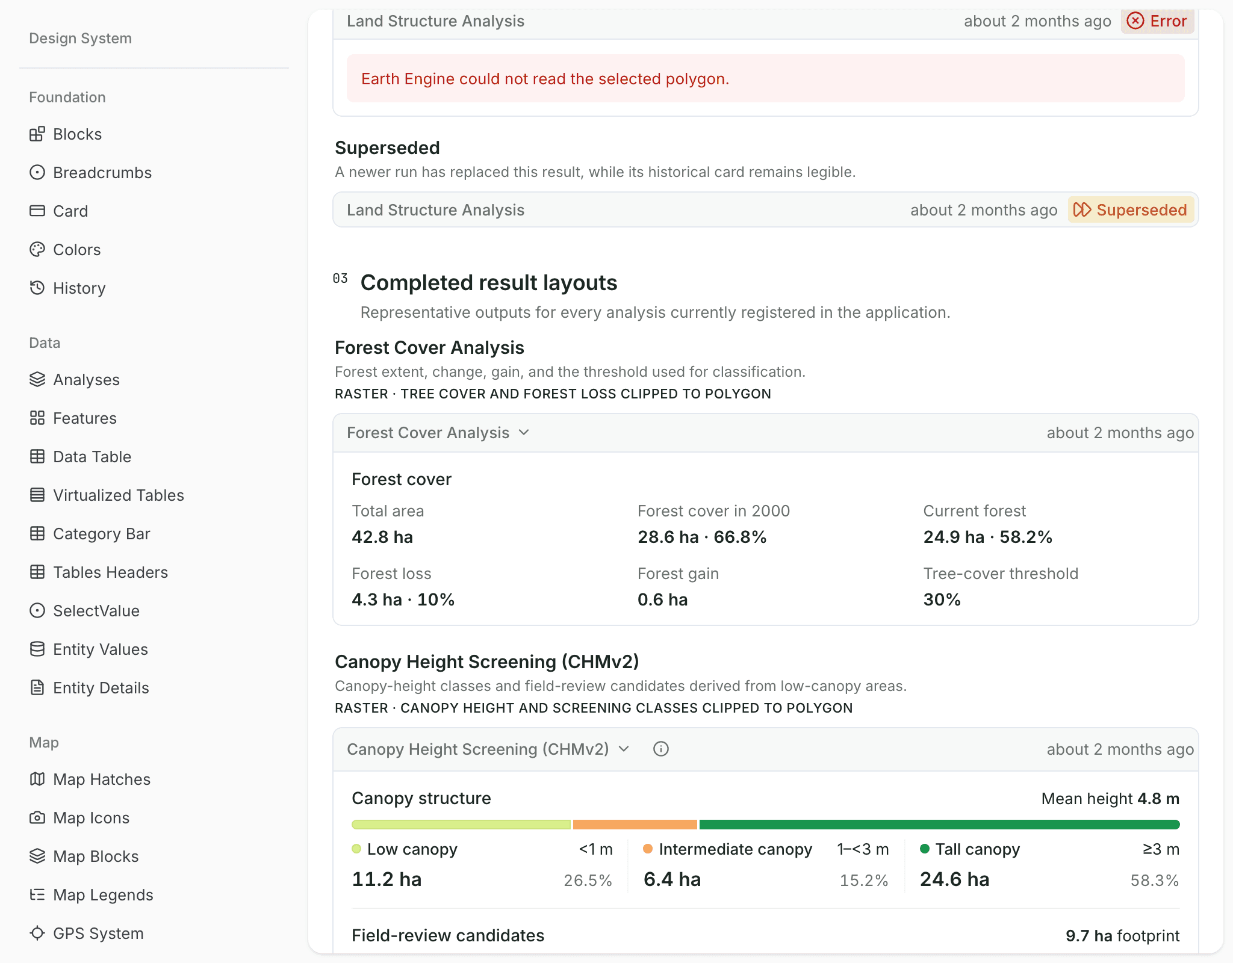Click the Current forest value 24.9 ha · 58.2%
The height and width of the screenshot is (963, 1233).
[x=988, y=537]
